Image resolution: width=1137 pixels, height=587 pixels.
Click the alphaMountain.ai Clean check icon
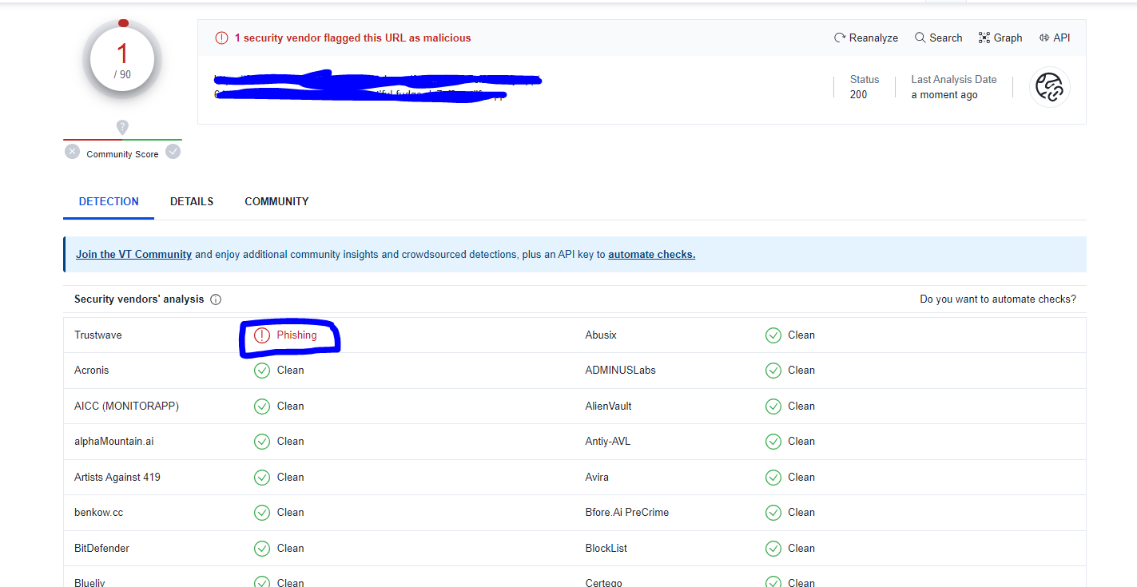point(262,442)
